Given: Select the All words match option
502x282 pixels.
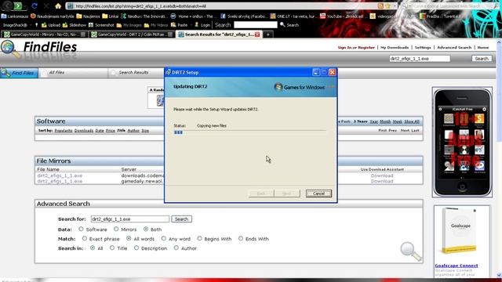Looking at the screenshot, I should 129,238.
